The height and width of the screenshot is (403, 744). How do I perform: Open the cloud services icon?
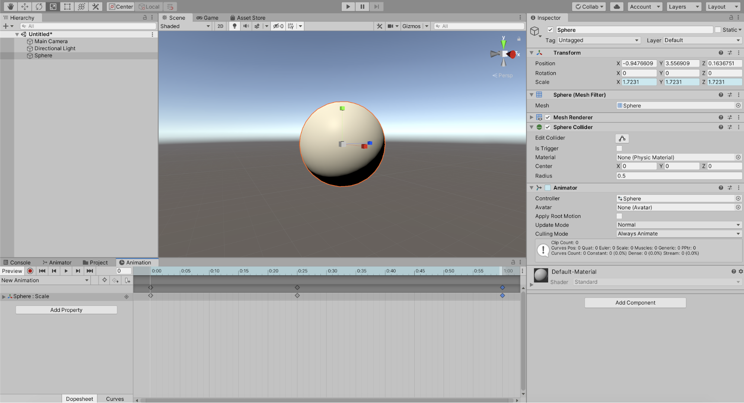click(x=617, y=6)
